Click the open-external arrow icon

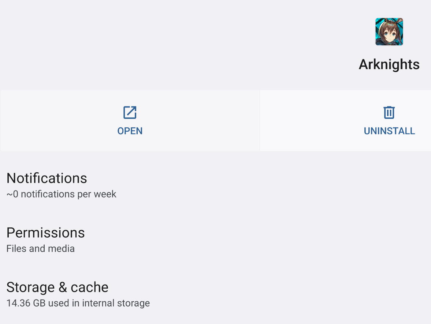click(130, 112)
